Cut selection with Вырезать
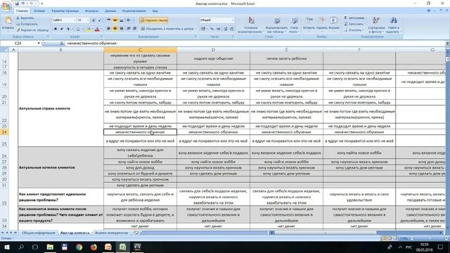Screen dimensions: 450x253 pos(25,18)
